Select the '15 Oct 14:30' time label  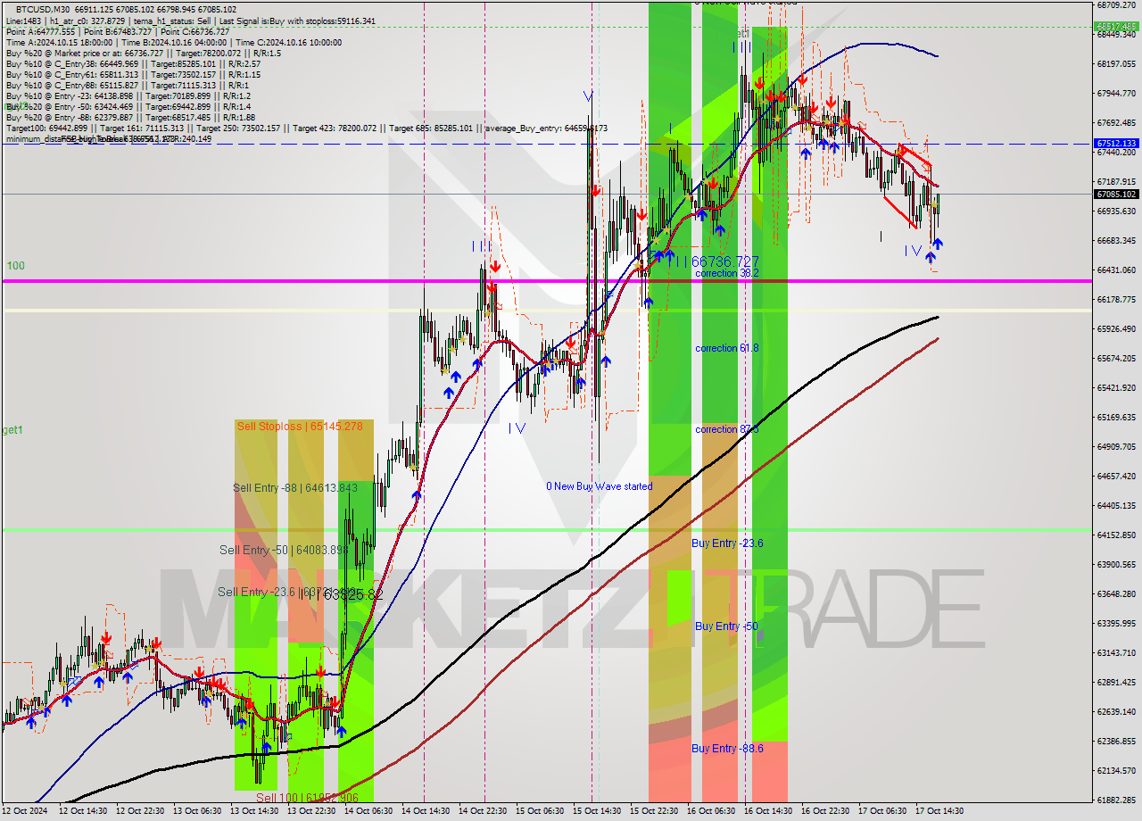(x=596, y=811)
